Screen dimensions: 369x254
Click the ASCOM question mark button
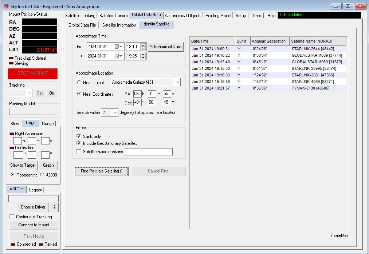(54, 207)
